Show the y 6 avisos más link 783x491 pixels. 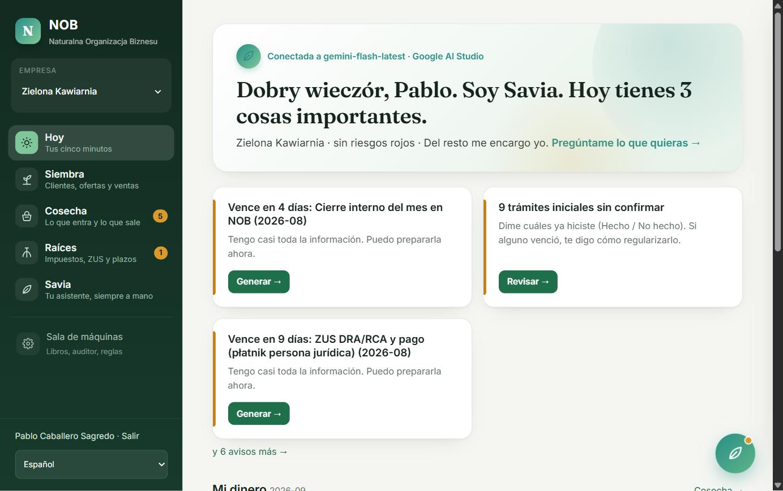(250, 452)
